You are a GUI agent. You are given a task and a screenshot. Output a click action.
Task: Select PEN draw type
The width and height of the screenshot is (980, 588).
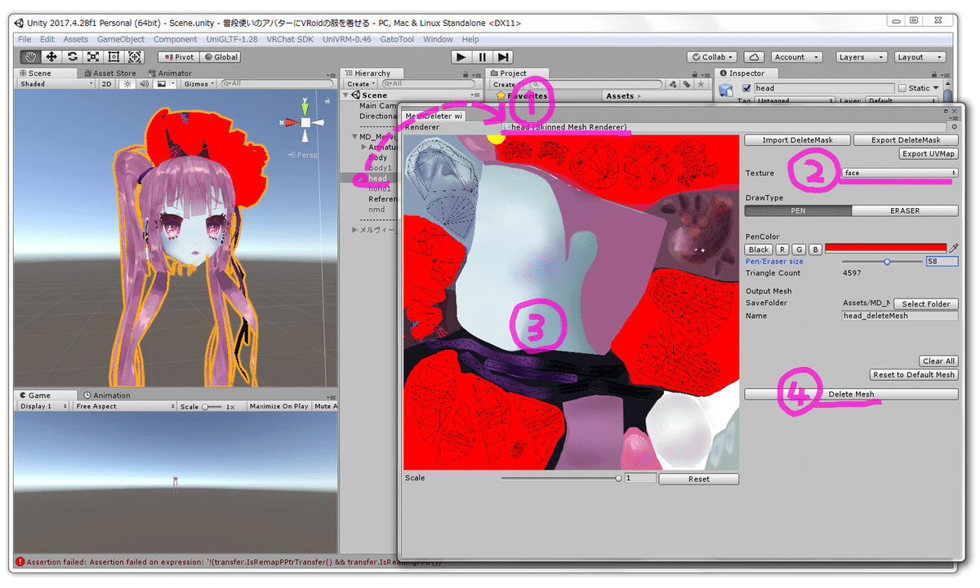pyautogui.click(x=798, y=210)
